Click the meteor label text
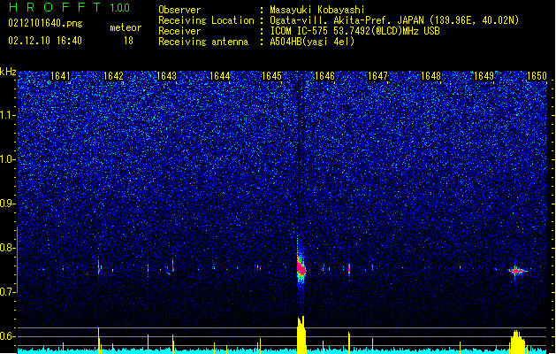The width and height of the screenshot is (556, 354). click(126, 27)
